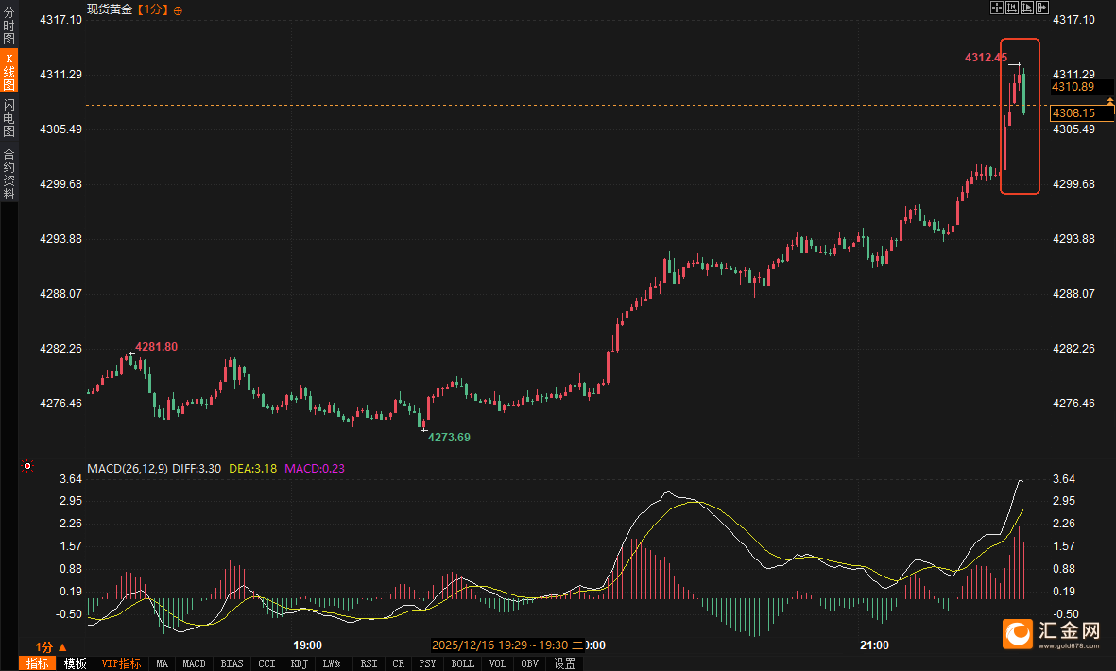Select the LW& indicator
Screen dimensions: 1116x671
coord(332,663)
